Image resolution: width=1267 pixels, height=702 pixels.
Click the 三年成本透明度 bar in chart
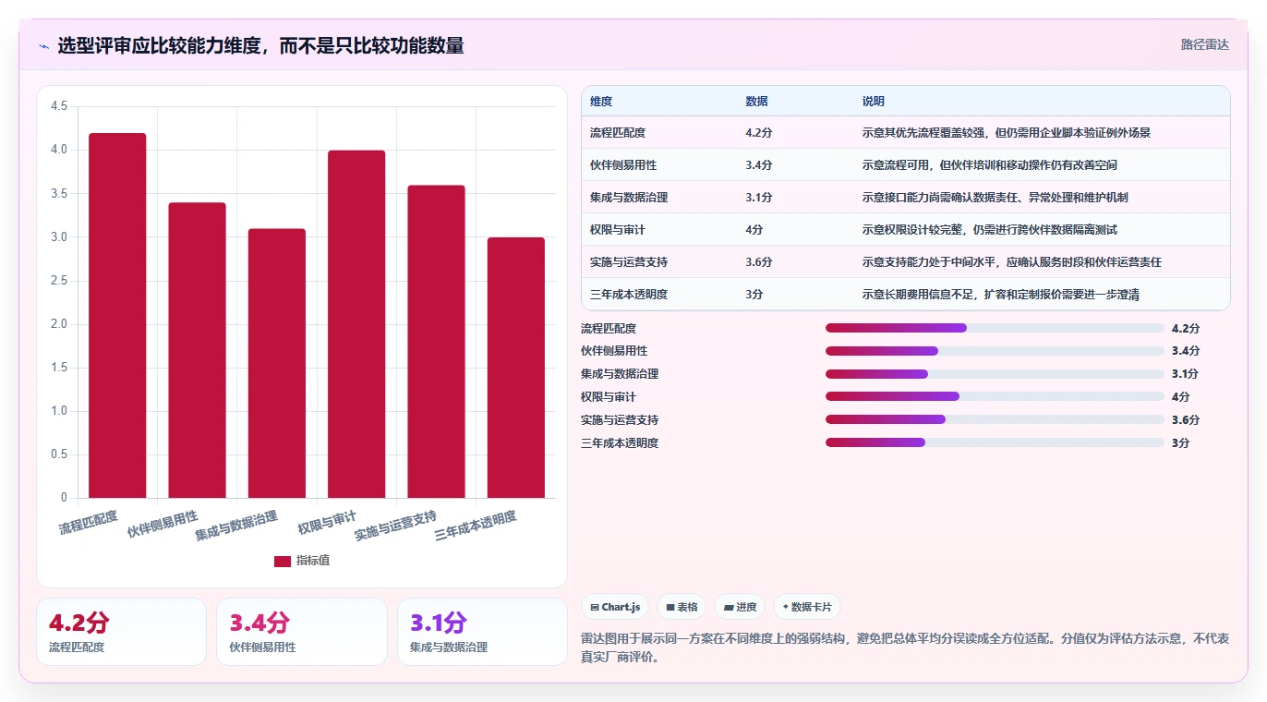[516, 368]
